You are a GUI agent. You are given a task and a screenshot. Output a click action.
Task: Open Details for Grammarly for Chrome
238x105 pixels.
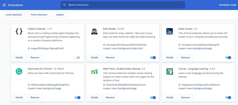19,98
